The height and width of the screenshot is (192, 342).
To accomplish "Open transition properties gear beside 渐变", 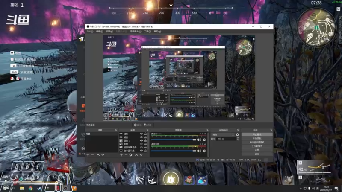I will click(237, 135).
